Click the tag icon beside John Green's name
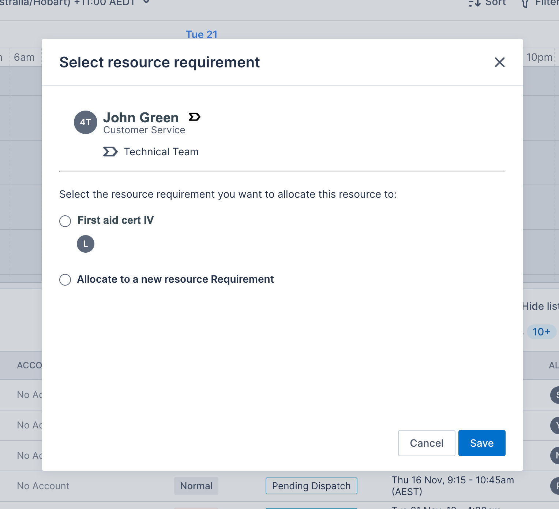This screenshot has width=559, height=509. (x=194, y=117)
